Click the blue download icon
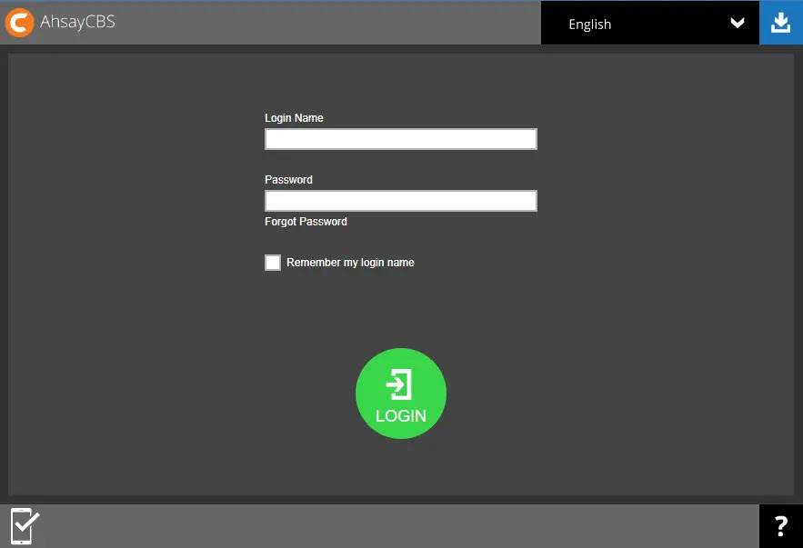This screenshot has height=548, width=803. pyautogui.click(x=780, y=23)
